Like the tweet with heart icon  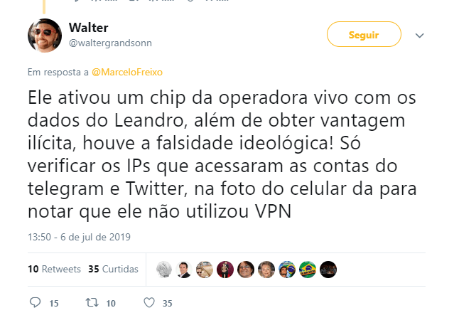pos(149,303)
